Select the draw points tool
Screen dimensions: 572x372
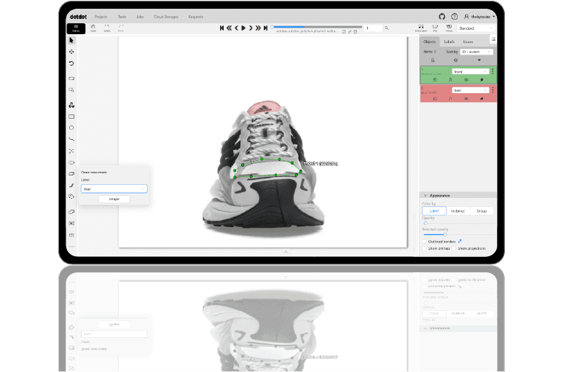tap(71, 151)
